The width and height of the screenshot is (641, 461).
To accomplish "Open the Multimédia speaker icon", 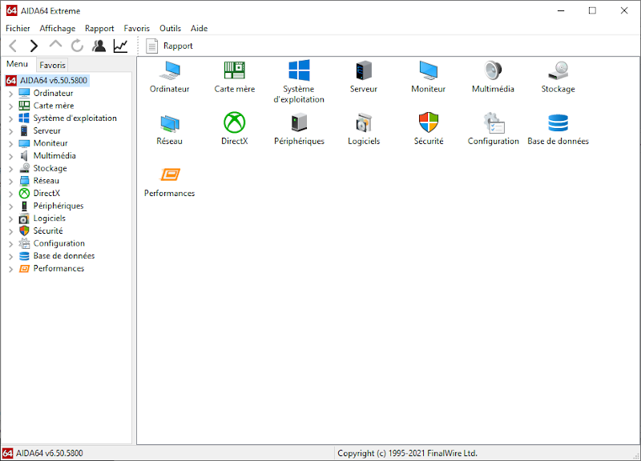I will click(493, 70).
